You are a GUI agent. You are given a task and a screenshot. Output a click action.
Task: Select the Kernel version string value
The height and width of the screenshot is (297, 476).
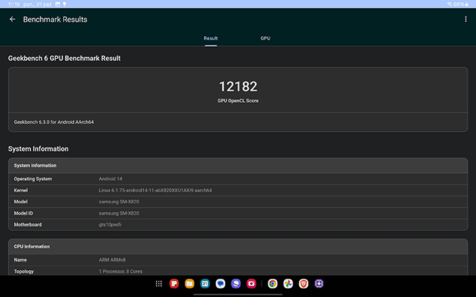click(x=155, y=191)
